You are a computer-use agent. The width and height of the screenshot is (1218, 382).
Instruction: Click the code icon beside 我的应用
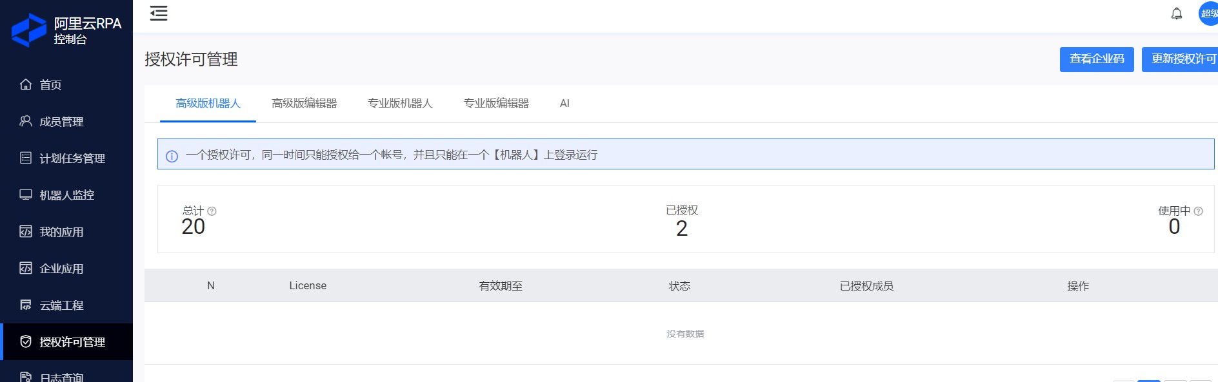(x=26, y=231)
